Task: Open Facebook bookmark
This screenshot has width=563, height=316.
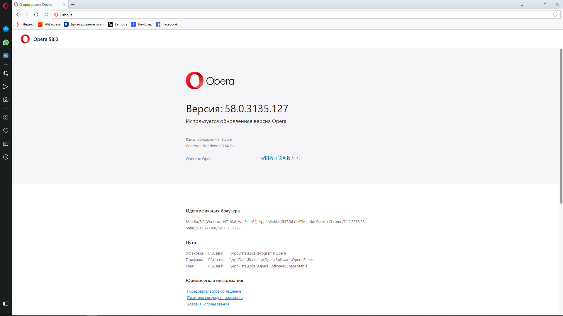Action: tap(167, 24)
